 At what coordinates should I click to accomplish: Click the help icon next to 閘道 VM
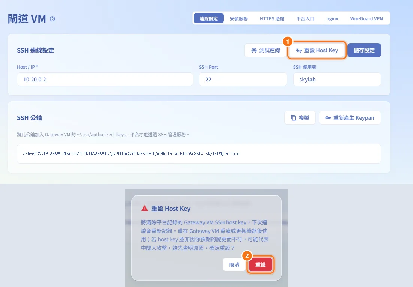pos(53,19)
